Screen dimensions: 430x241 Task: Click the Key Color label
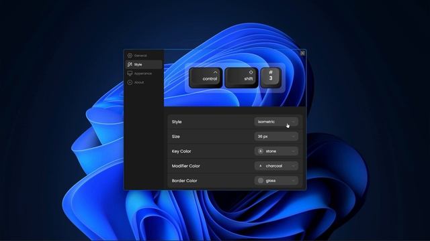181,151
